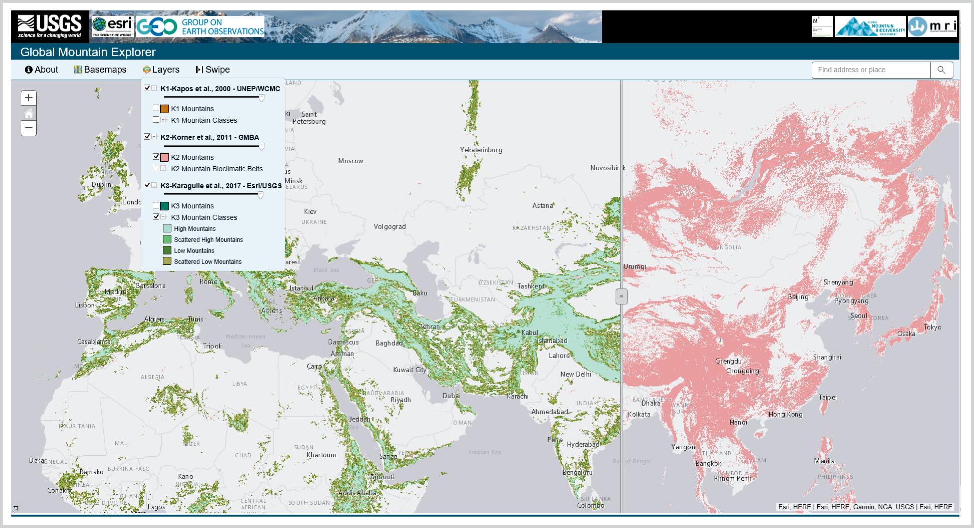Click the Tokyo label on the map
The height and width of the screenshot is (528, 974).
click(932, 327)
